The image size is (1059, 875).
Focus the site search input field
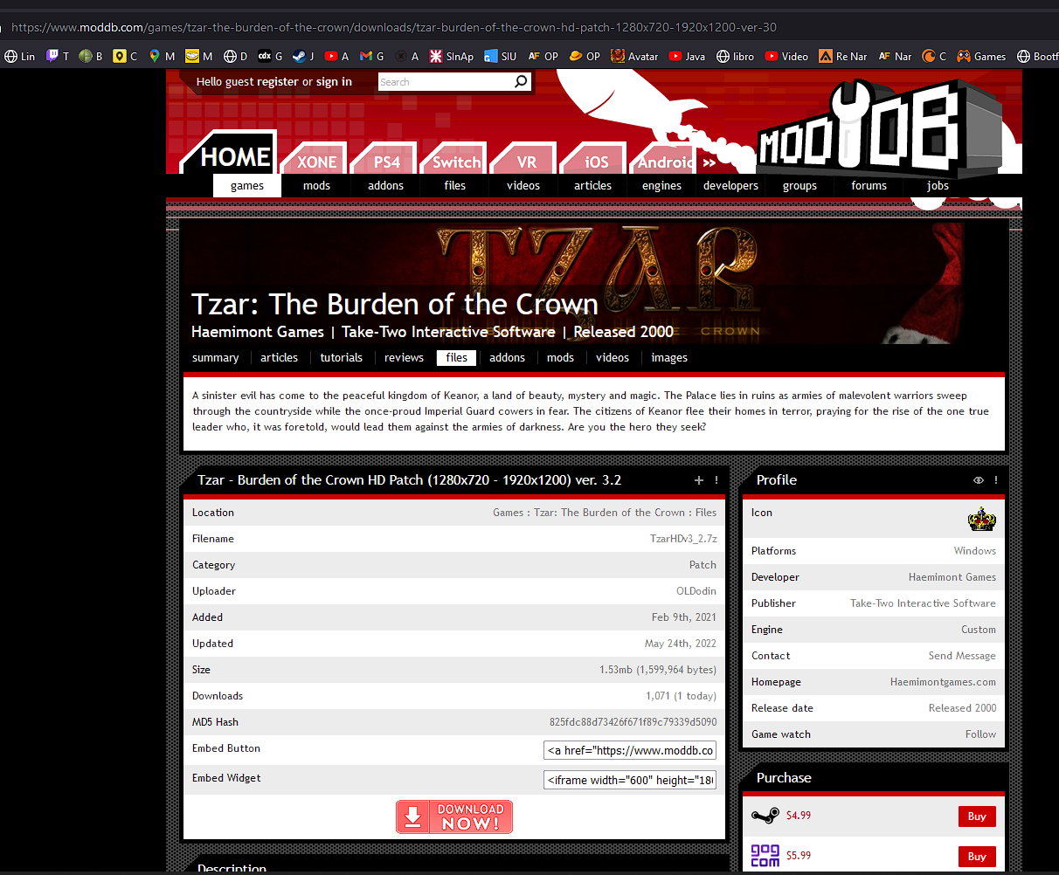(x=446, y=81)
